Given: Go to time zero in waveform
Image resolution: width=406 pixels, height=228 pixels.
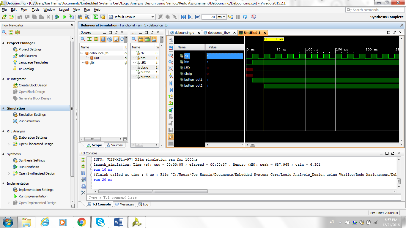Looking at the screenshot, I should point(171,83).
